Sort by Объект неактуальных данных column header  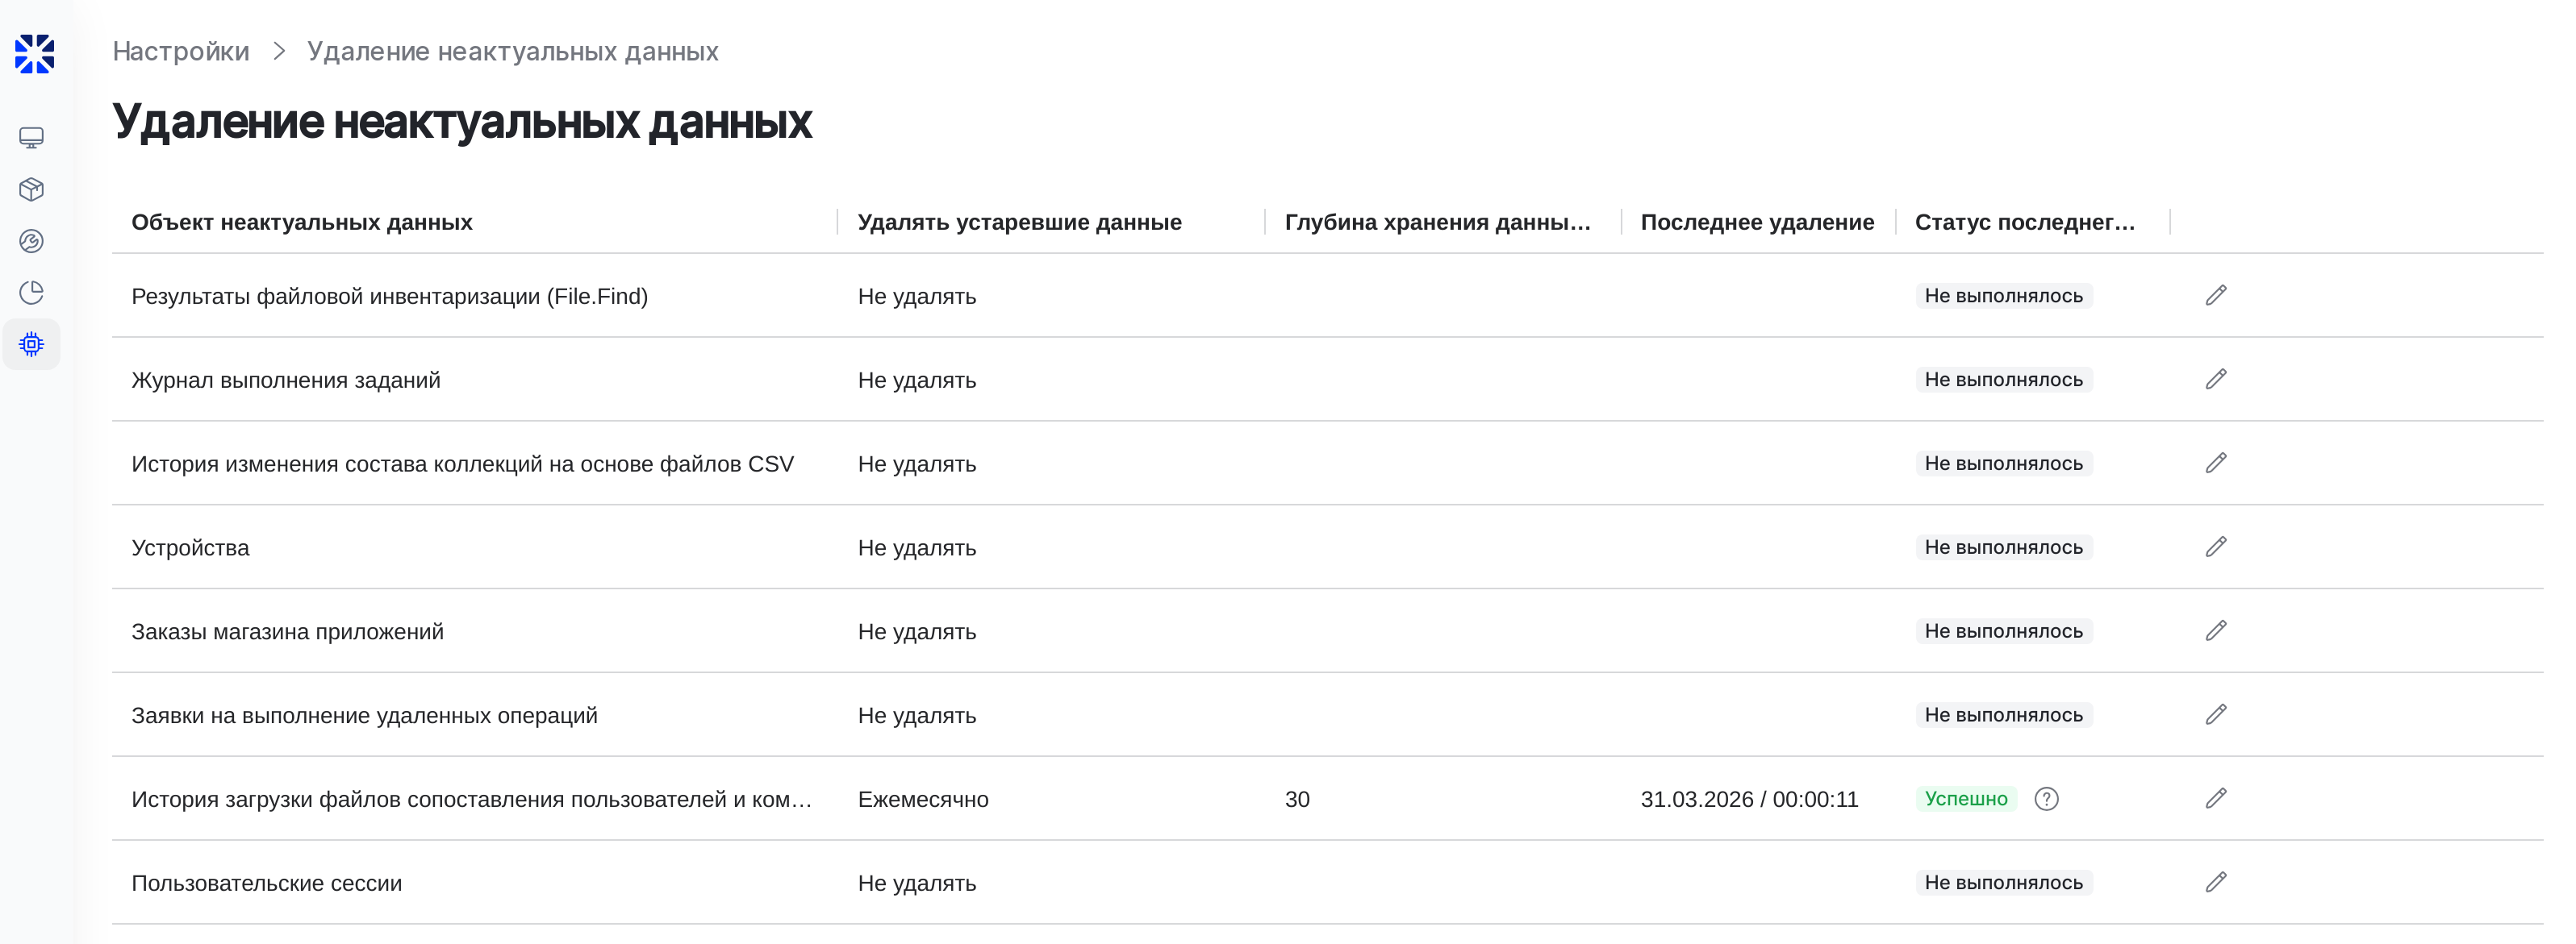coord(302,222)
